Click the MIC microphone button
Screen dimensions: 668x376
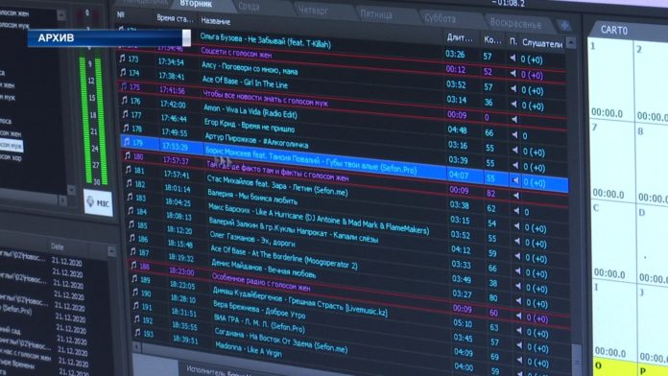click(98, 203)
